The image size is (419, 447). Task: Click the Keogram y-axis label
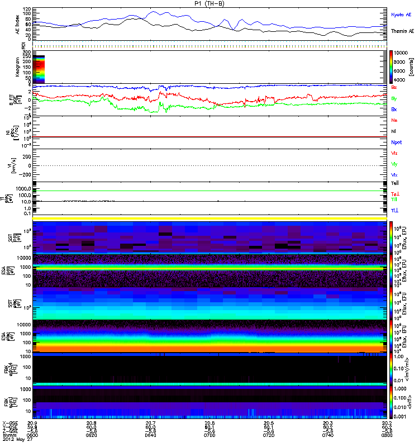17,66
